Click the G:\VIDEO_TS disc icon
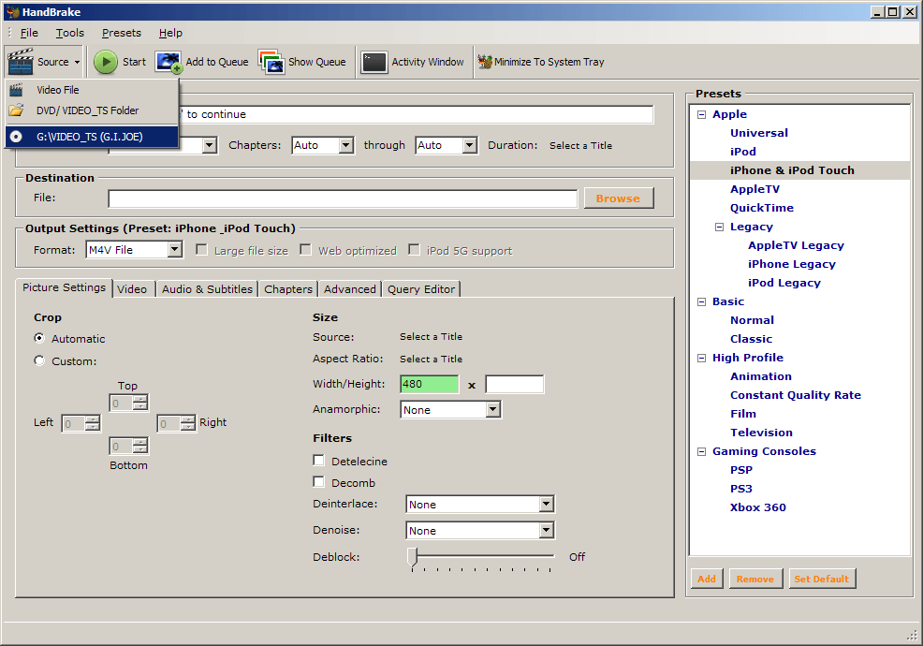The image size is (923, 646). pos(17,137)
